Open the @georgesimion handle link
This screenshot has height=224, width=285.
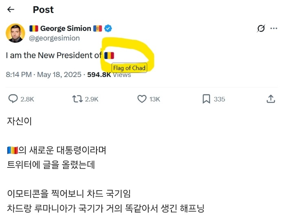pos(54,38)
